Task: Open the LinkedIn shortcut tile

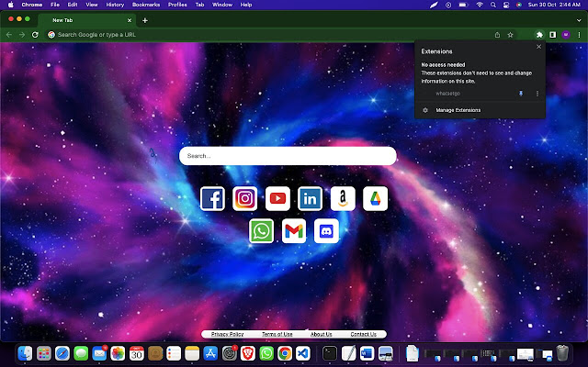Action: (311, 198)
